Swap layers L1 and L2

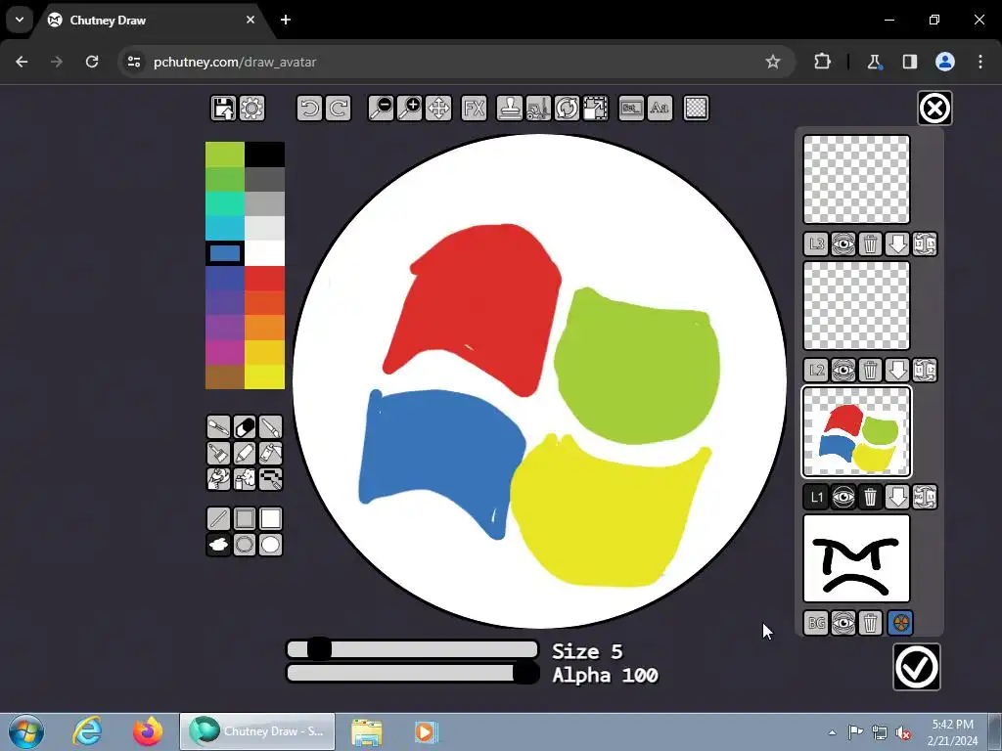coord(925,371)
